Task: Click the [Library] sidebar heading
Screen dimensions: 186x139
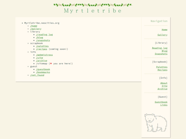Action: [161, 43]
